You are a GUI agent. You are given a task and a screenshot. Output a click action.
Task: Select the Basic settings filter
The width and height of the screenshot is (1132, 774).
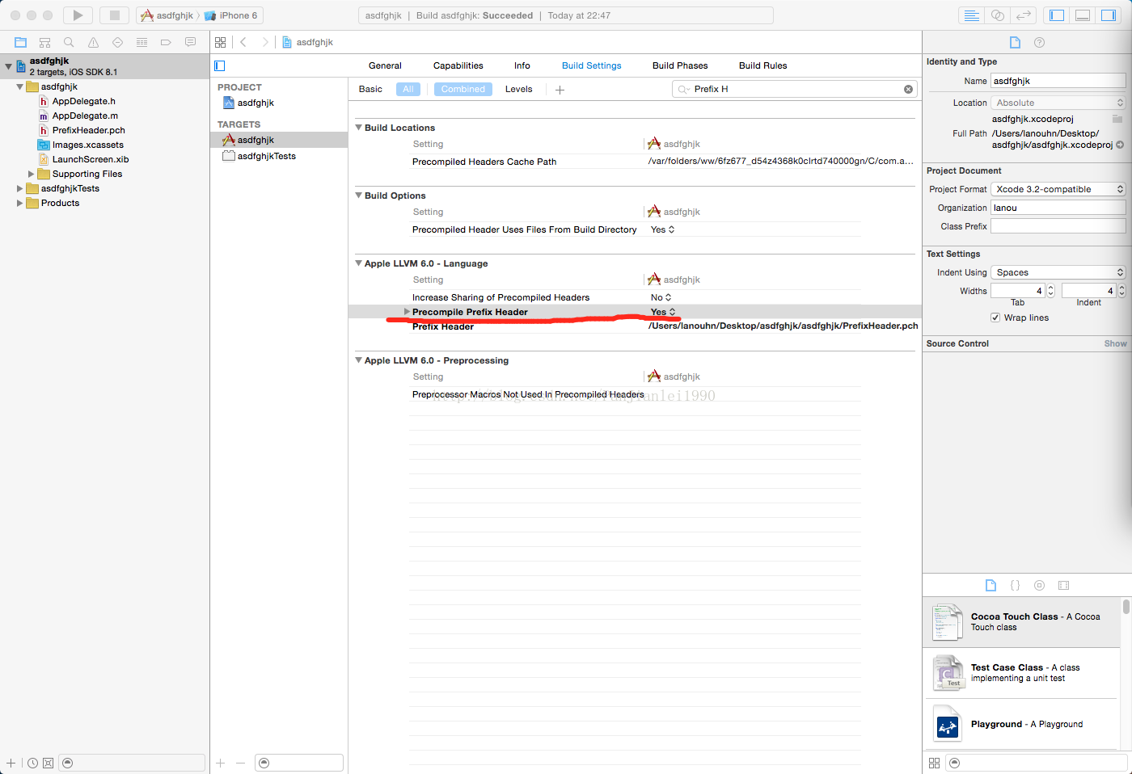point(370,89)
